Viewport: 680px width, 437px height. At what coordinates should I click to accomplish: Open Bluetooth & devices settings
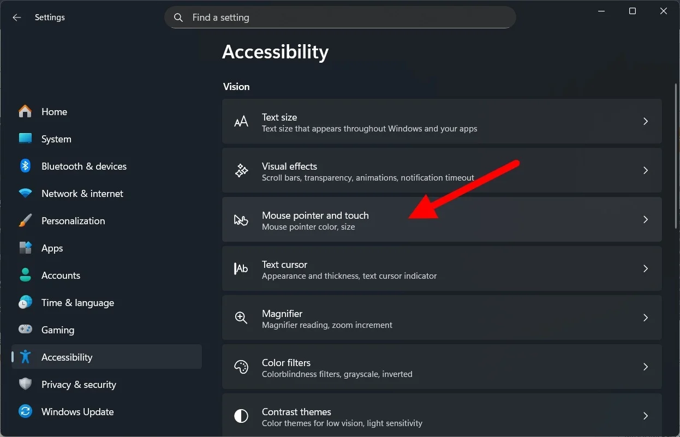(84, 166)
